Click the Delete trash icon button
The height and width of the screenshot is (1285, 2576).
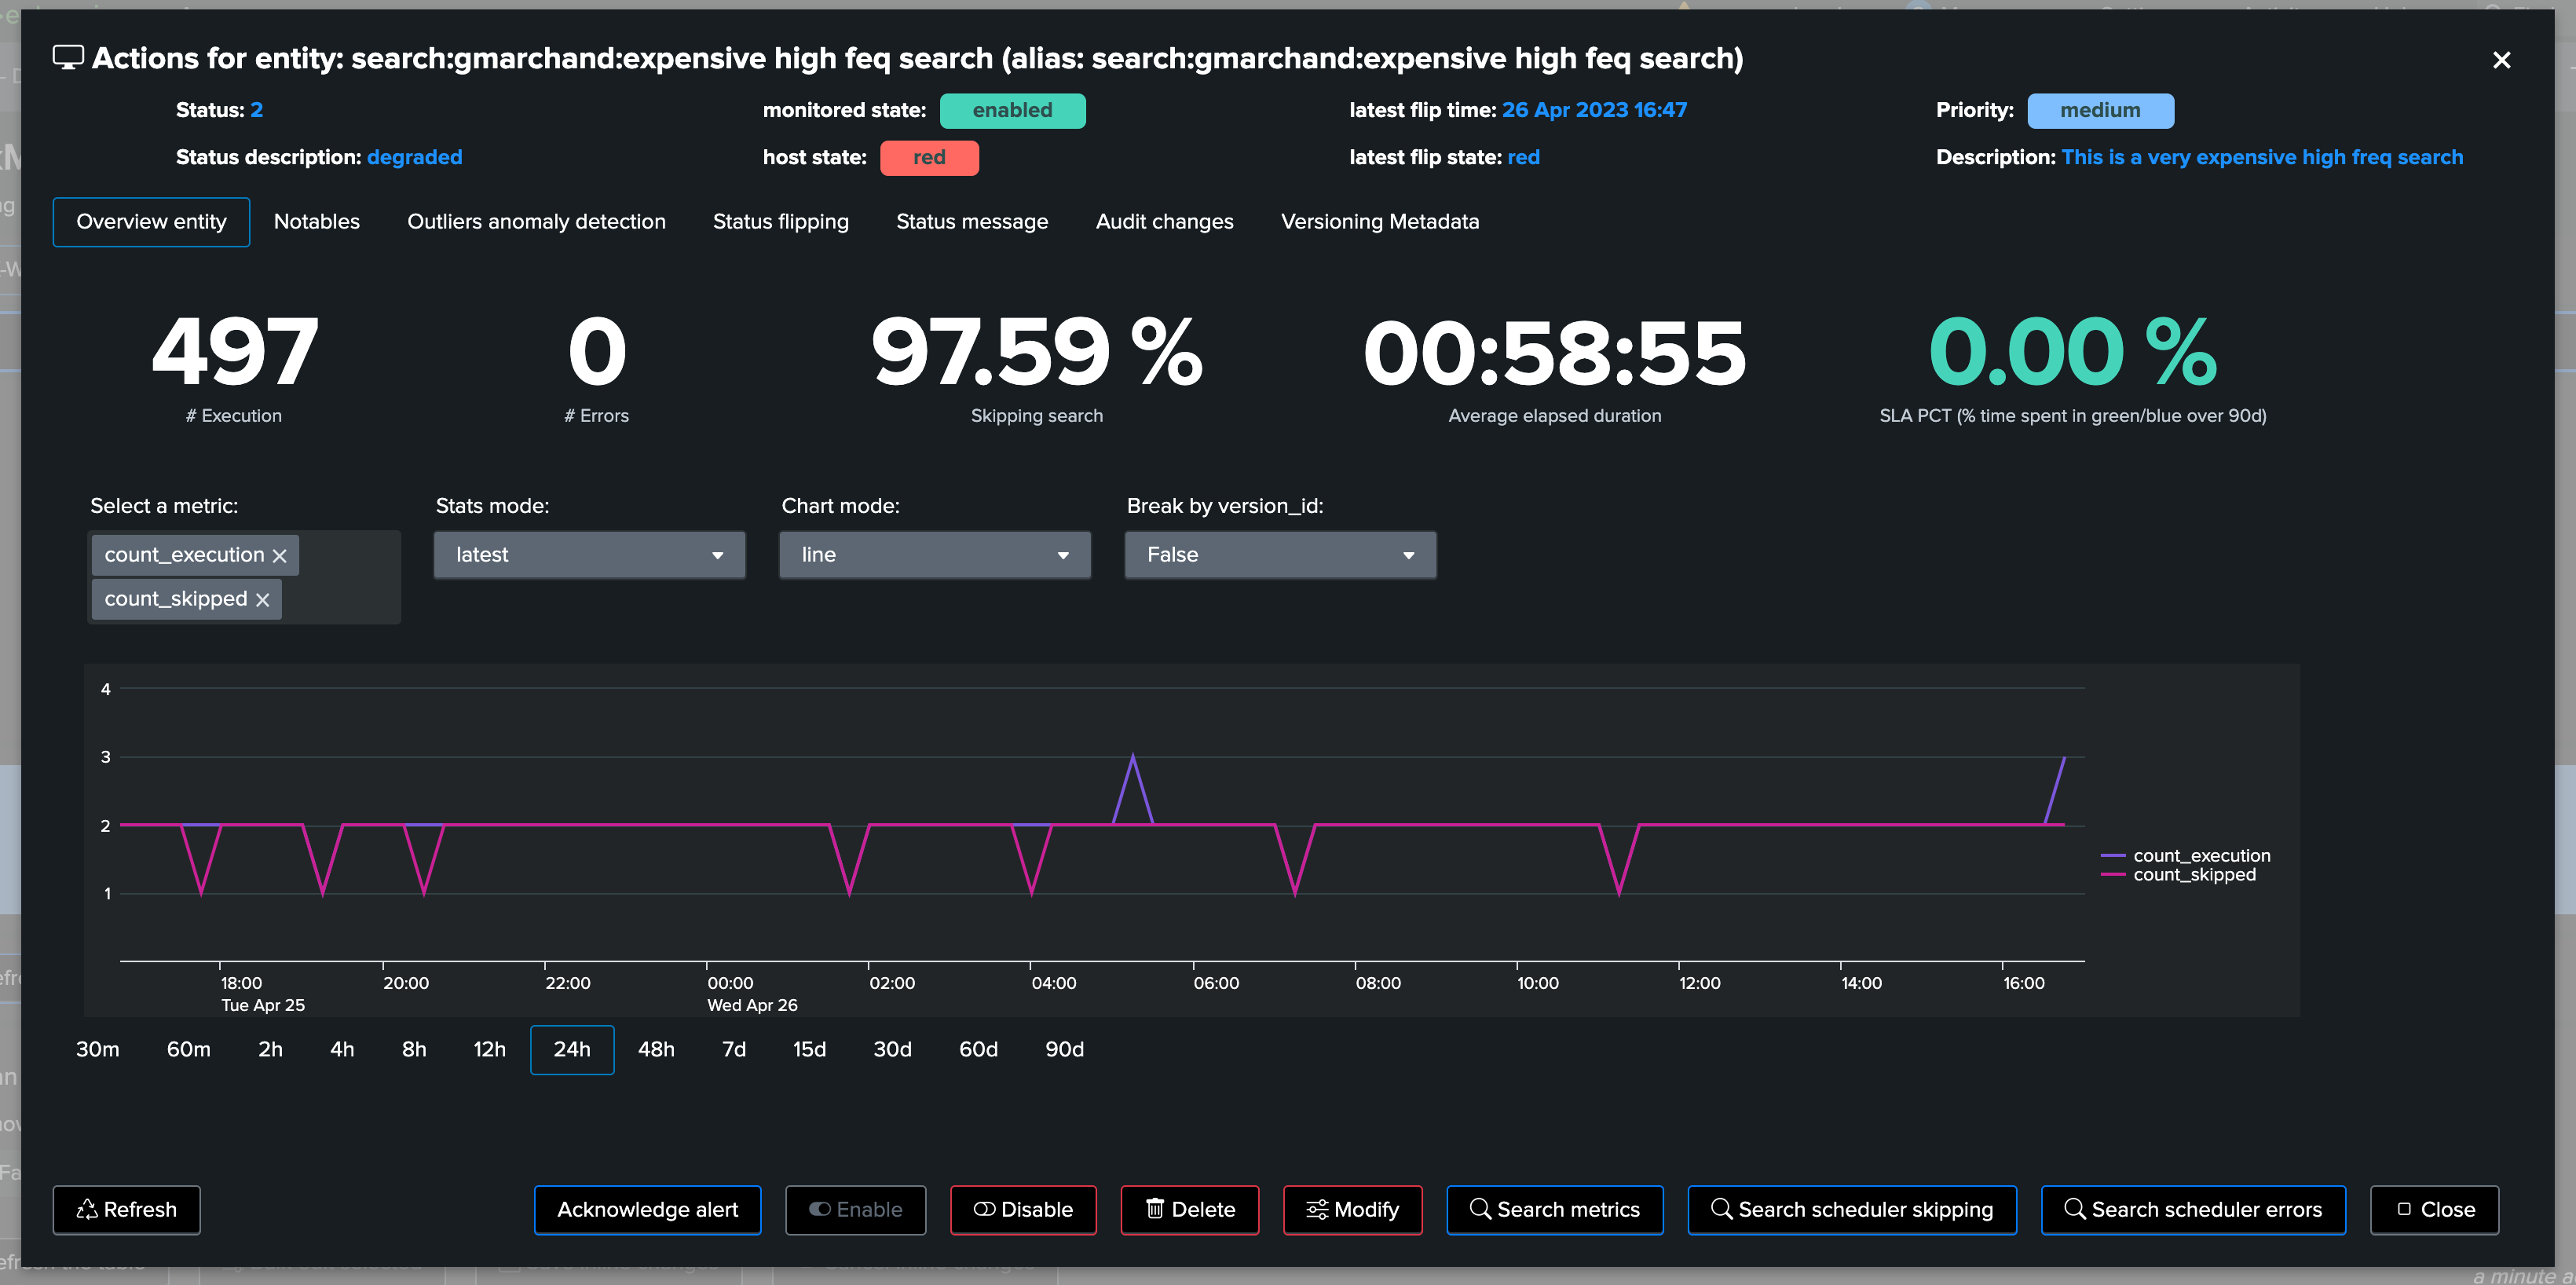pyautogui.click(x=1189, y=1210)
